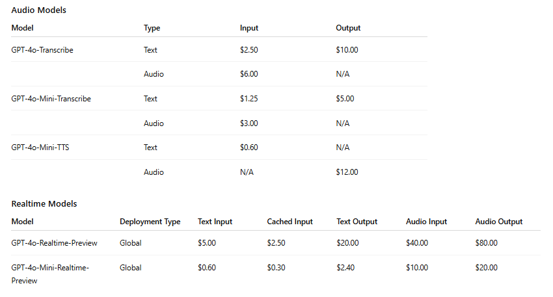The width and height of the screenshot is (553, 297).
Task: Click the Audio Output column header
Action: (499, 222)
